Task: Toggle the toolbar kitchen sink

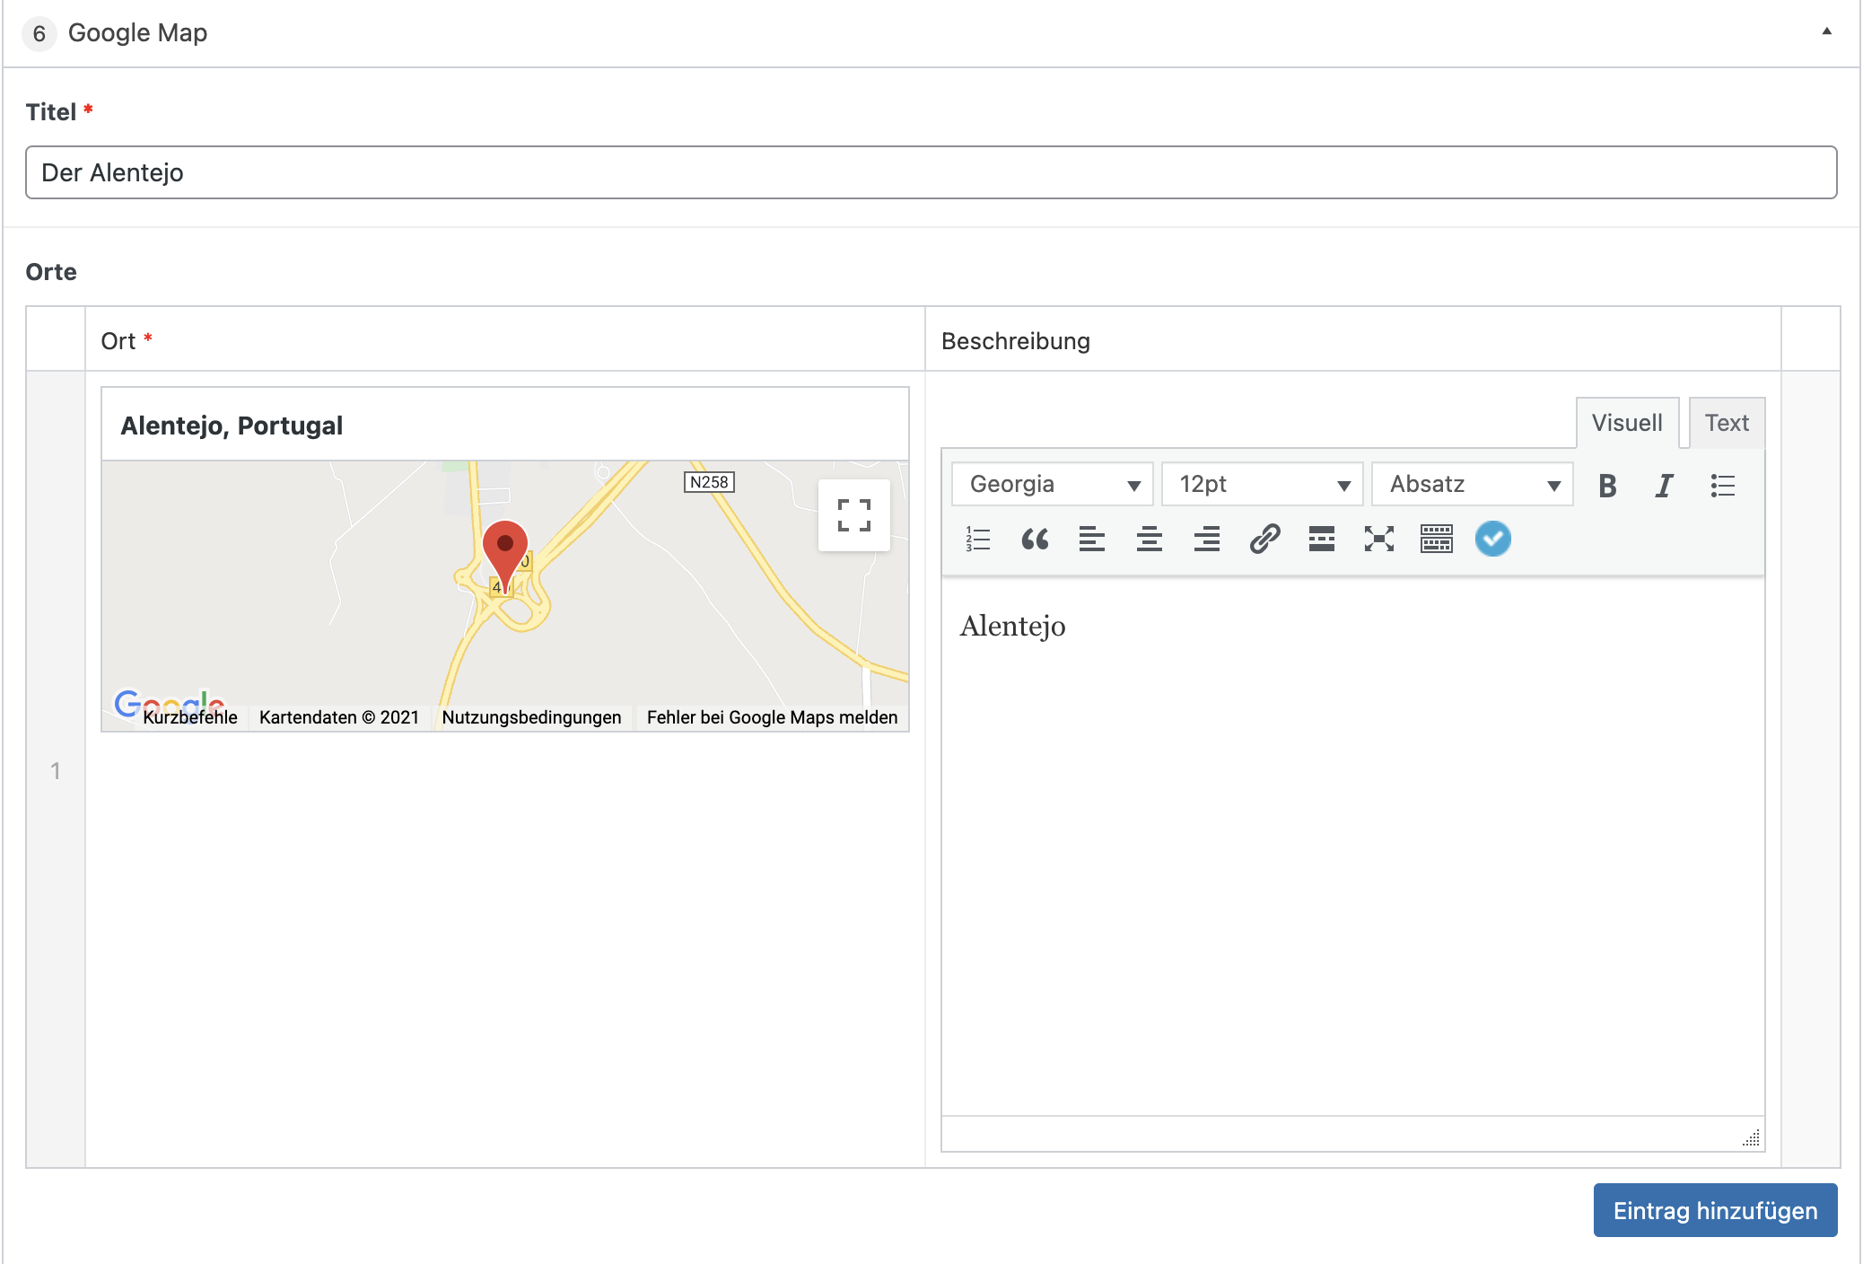Action: [1437, 539]
